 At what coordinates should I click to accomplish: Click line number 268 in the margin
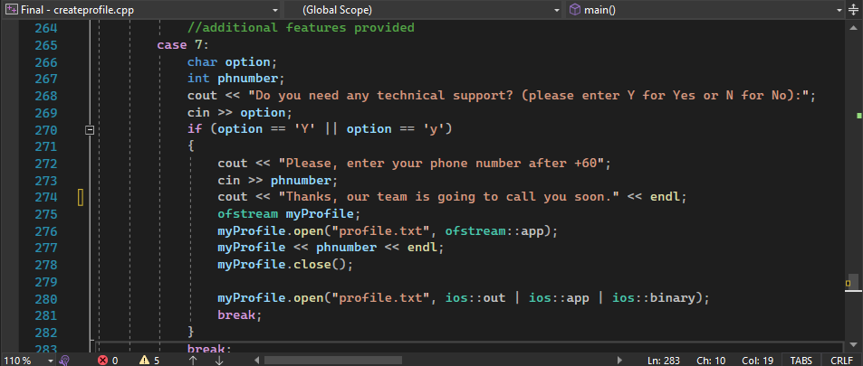tap(46, 96)
